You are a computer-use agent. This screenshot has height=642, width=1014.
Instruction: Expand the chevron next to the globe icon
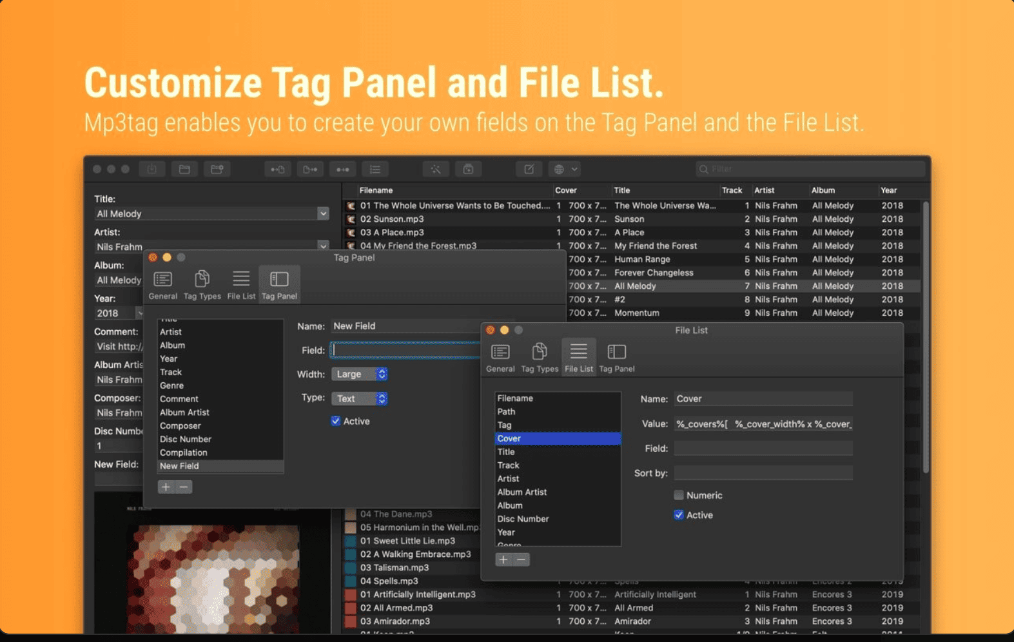point(574,170)
